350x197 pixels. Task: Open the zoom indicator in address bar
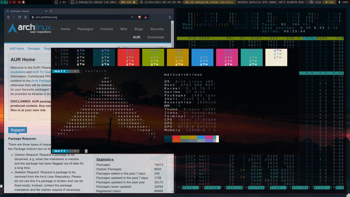click(x=133, y=17)
